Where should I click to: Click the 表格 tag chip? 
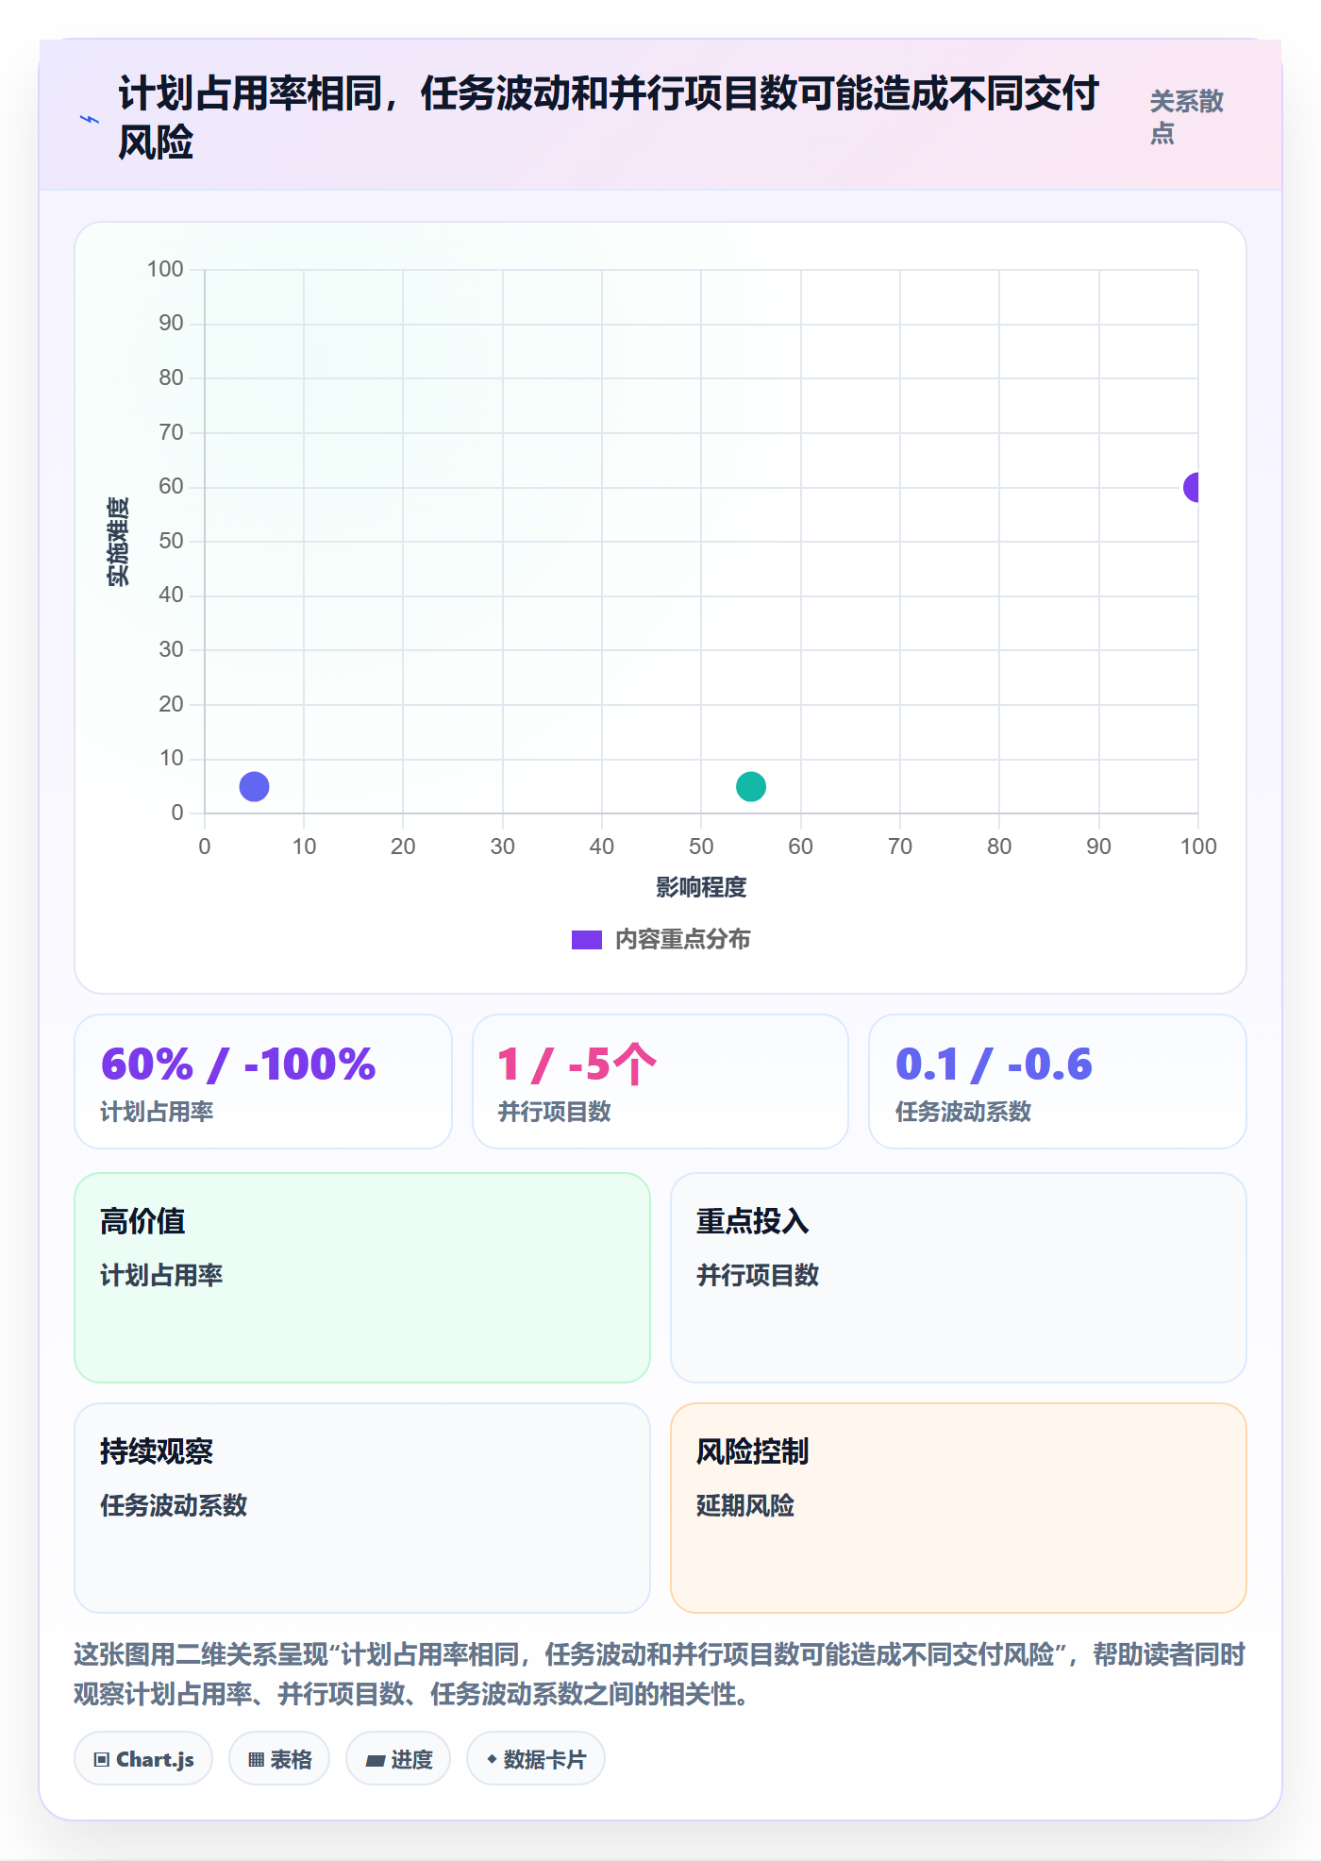tap(279, 1759)
